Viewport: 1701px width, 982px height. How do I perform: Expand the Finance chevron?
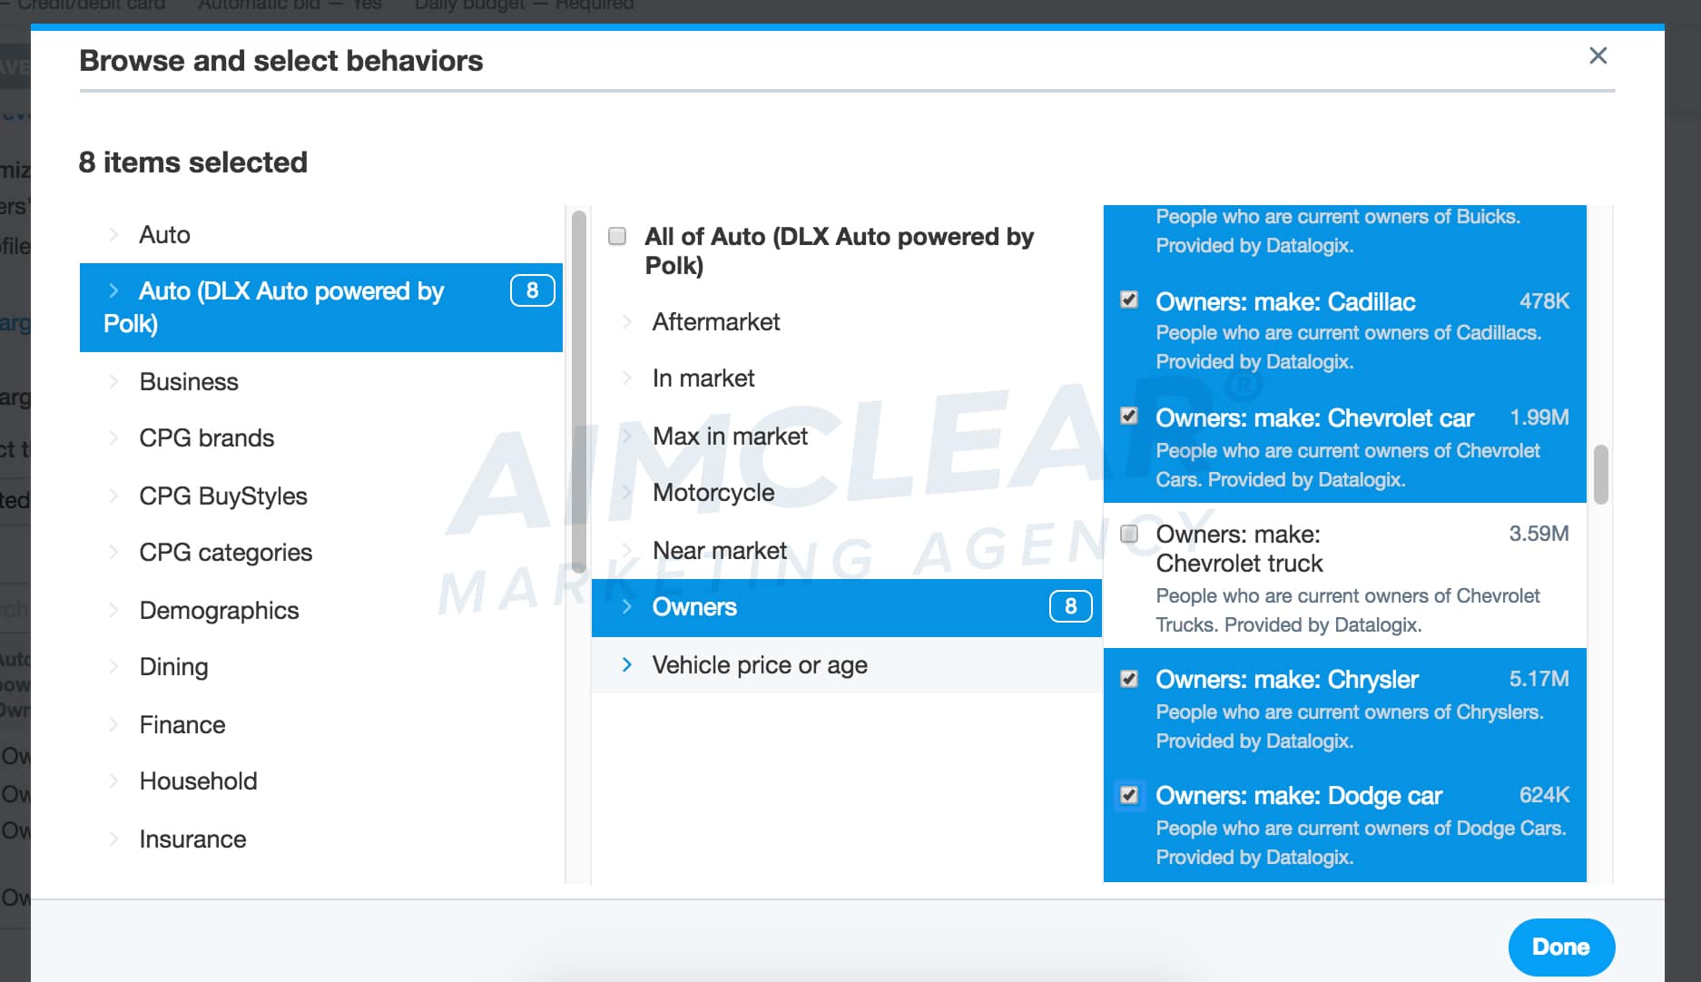click(113, 725)
